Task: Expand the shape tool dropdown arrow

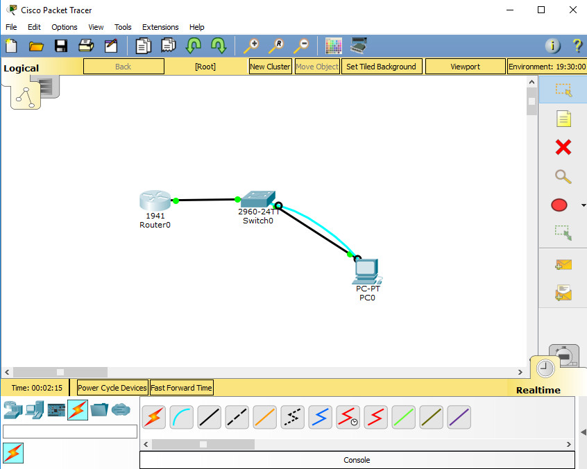Action: coord(584,205)
